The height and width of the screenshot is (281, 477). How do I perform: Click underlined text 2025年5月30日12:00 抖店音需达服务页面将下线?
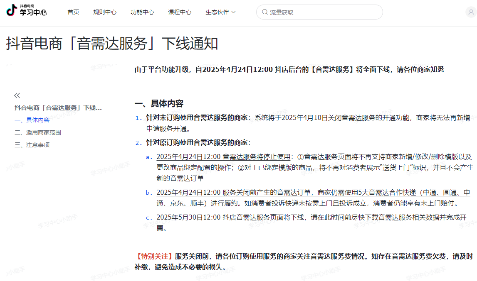[230, 217]
